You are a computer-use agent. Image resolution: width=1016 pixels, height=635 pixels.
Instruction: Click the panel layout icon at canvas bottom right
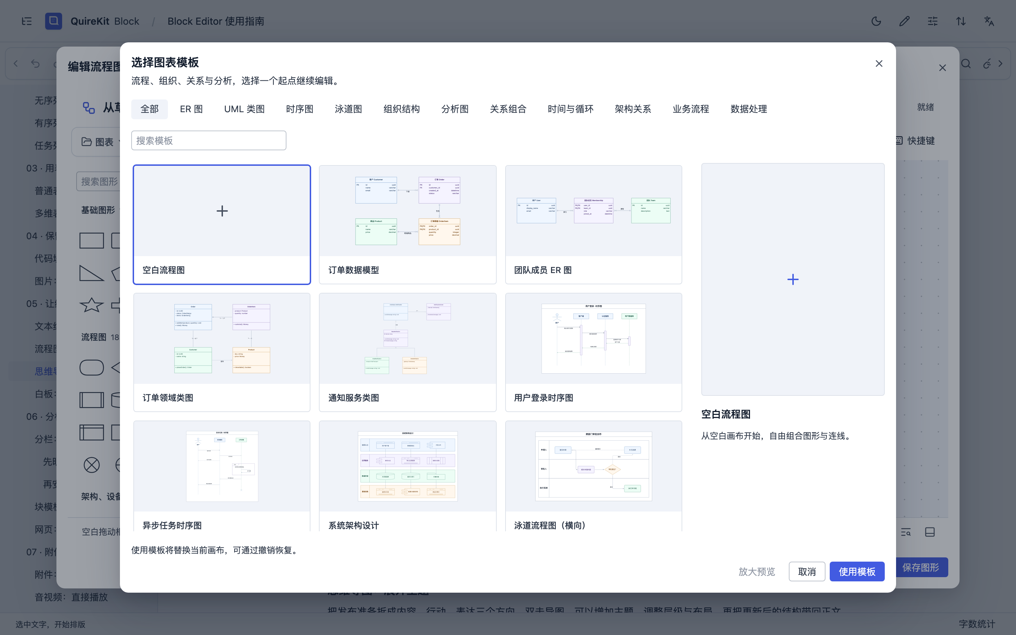pos(930,532)
